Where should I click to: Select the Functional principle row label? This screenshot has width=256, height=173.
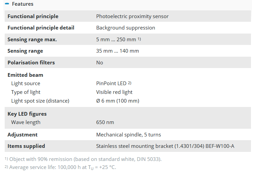[33, 16]
